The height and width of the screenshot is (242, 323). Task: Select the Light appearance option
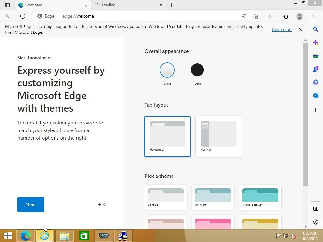point(167,70)
